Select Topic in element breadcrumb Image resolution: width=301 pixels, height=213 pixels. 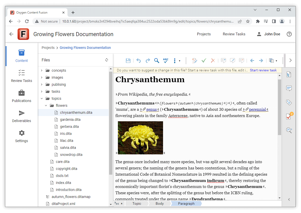point(137,203)
